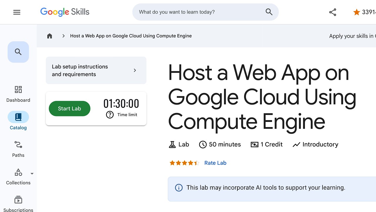Click the Lab flask icon
This screenshot has width=376, height=212.
pos(172,145)
